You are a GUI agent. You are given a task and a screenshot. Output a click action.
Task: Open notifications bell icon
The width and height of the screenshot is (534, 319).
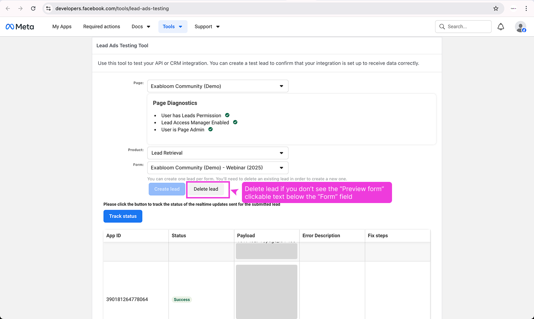500,27
